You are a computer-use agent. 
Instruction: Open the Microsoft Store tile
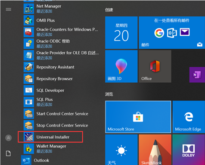click(x=138, y=117)
